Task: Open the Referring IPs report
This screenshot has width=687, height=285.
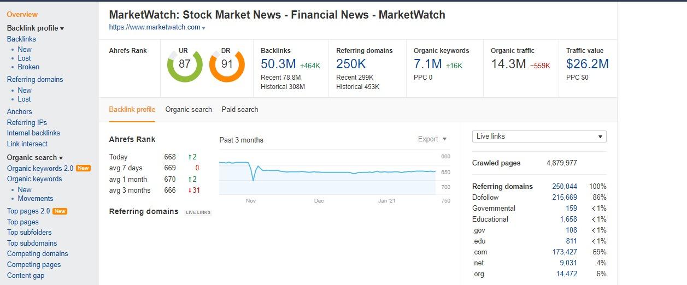Action: [27, 122]
